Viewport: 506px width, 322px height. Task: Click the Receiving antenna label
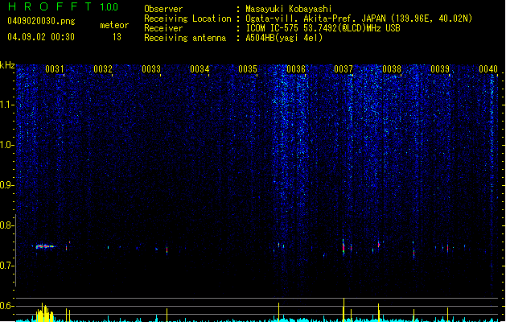pos(185,38)
